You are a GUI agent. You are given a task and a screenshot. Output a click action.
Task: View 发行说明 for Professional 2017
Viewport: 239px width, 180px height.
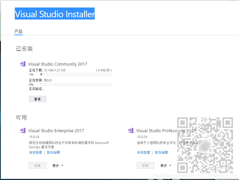(161, 152)
